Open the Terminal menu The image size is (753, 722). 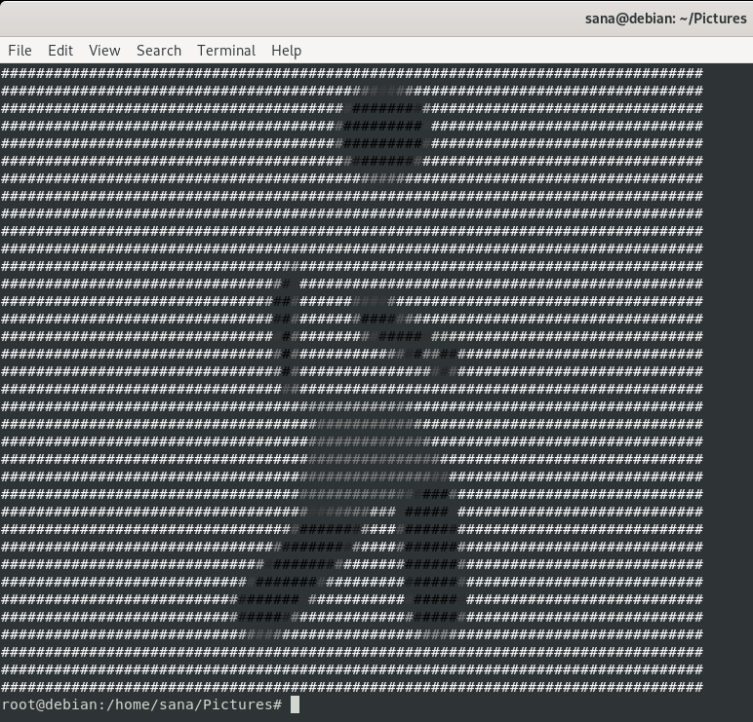(226, 51)
